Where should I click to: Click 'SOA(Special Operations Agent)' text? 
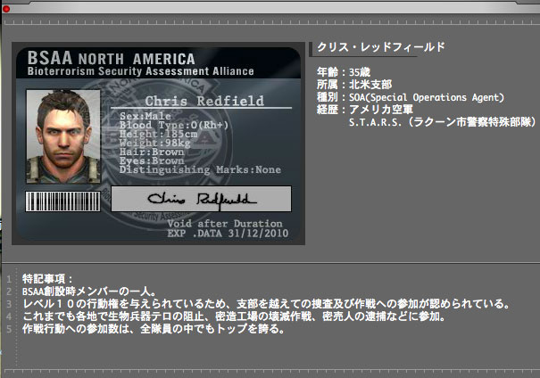(427, 97)
